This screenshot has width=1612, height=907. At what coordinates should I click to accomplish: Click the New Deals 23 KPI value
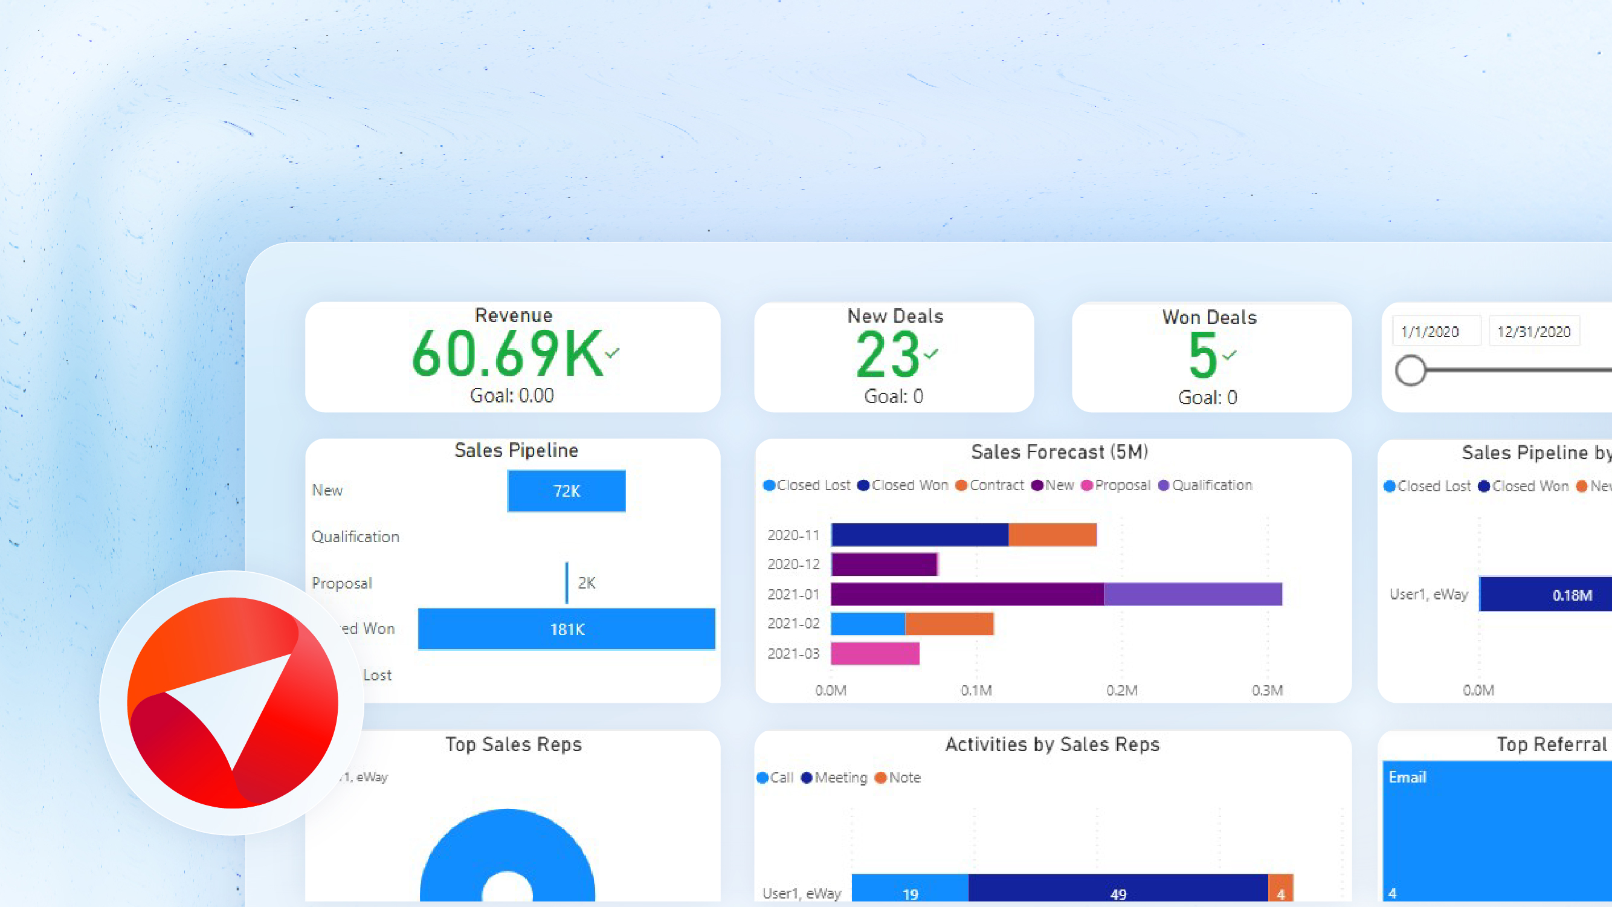coord(888,355)
